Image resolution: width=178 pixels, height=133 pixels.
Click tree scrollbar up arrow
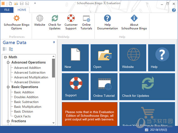[x=54, y=56]
